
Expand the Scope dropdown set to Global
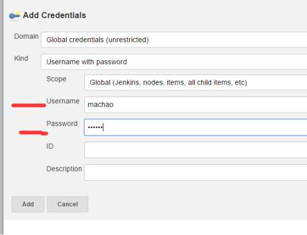[x=196, y=82]
